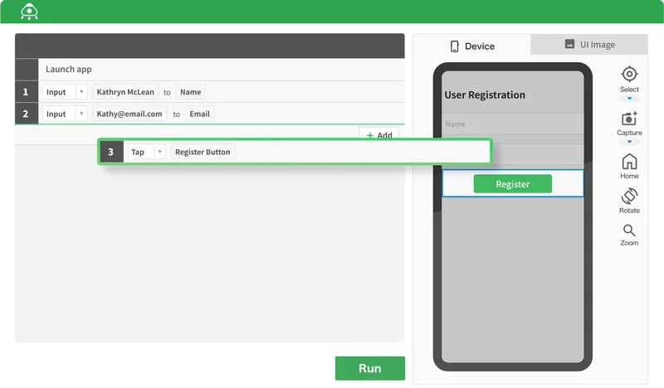Click the robot logo in header
This screenshot has height=388, width=664.
click(x=30, y=12)
